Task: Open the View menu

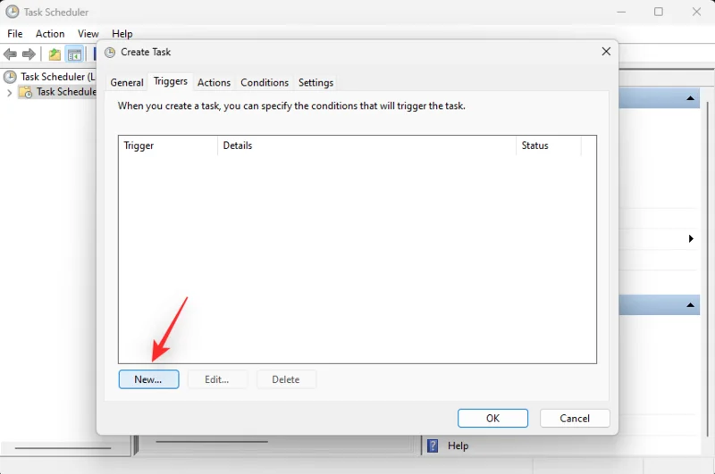Action: (88, 34)
